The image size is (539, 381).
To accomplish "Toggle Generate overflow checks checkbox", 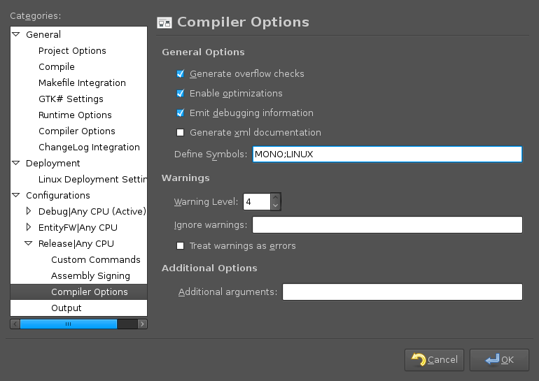I will (181, 74).
